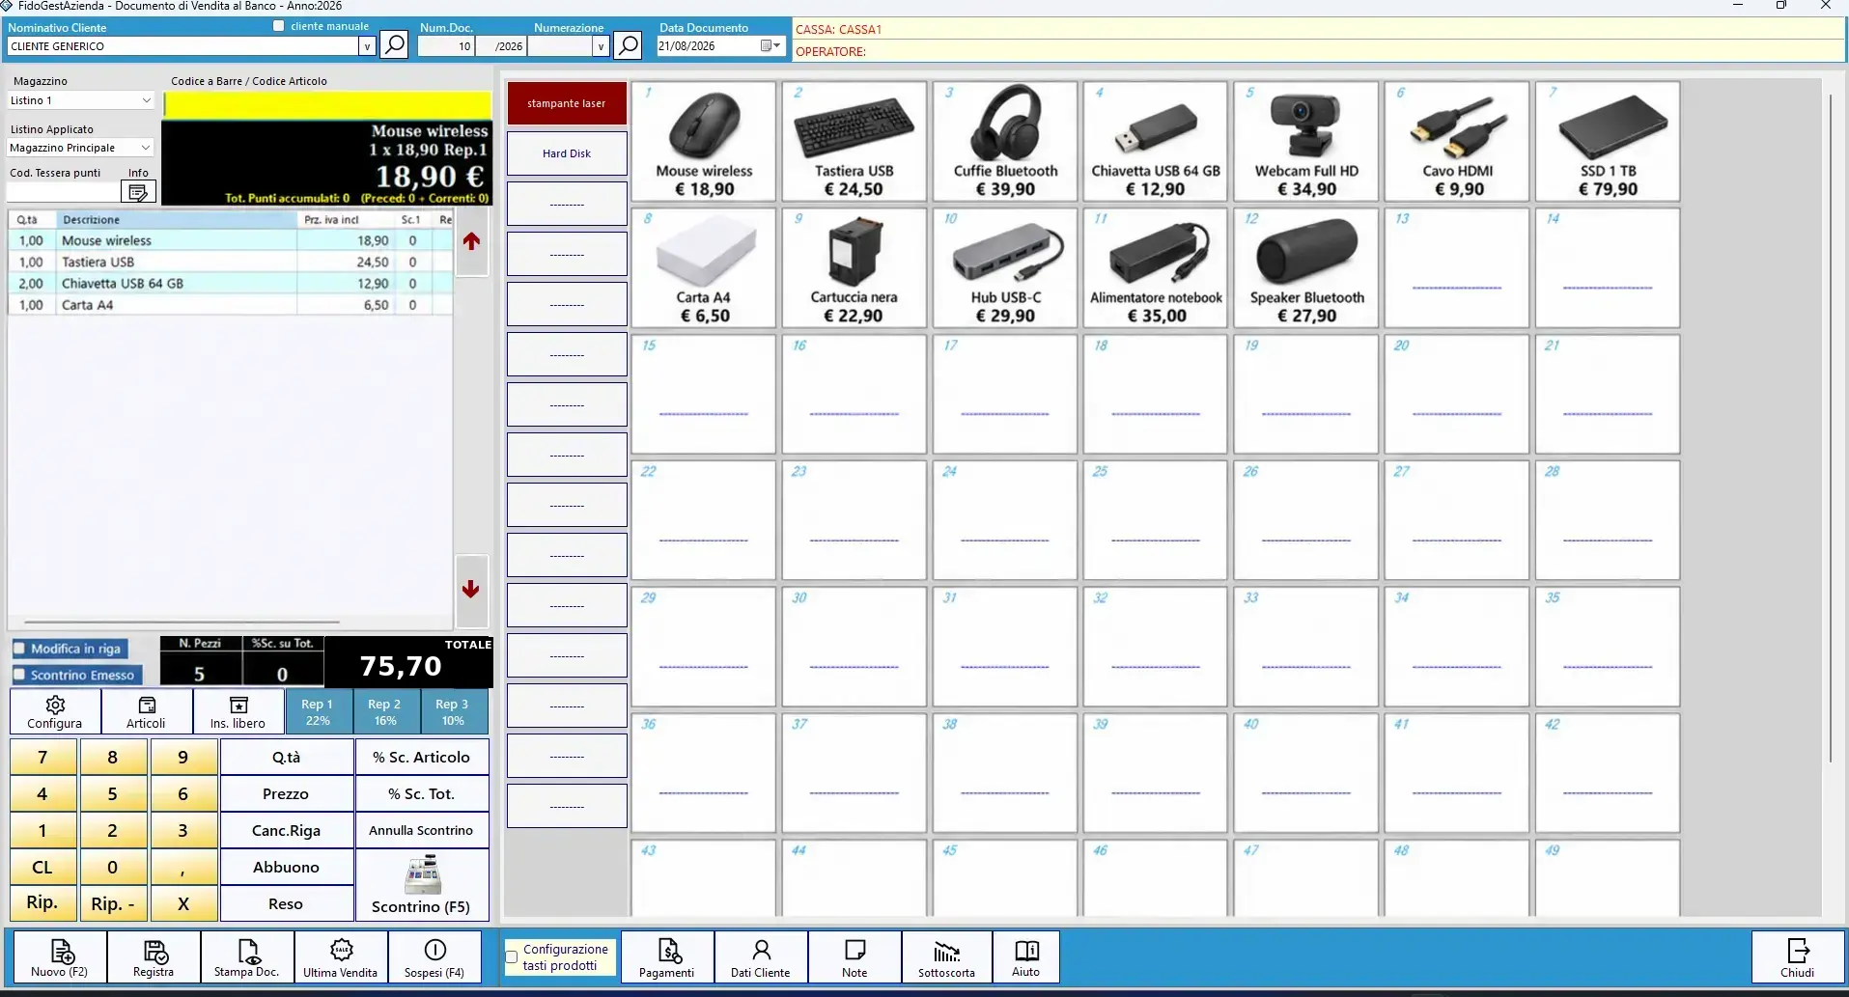Viewport: 1849px width, 997px height.
Task: Open Configura gear settings
Action: point(55,712)
